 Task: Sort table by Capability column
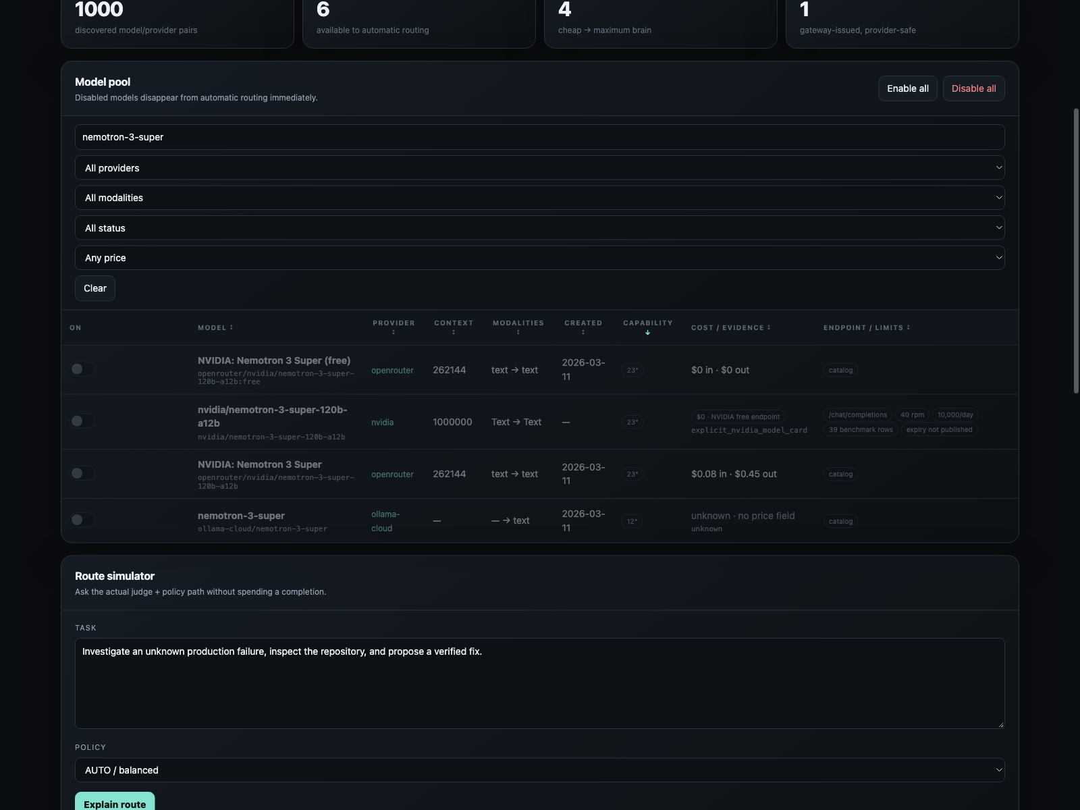pos(648,327)
